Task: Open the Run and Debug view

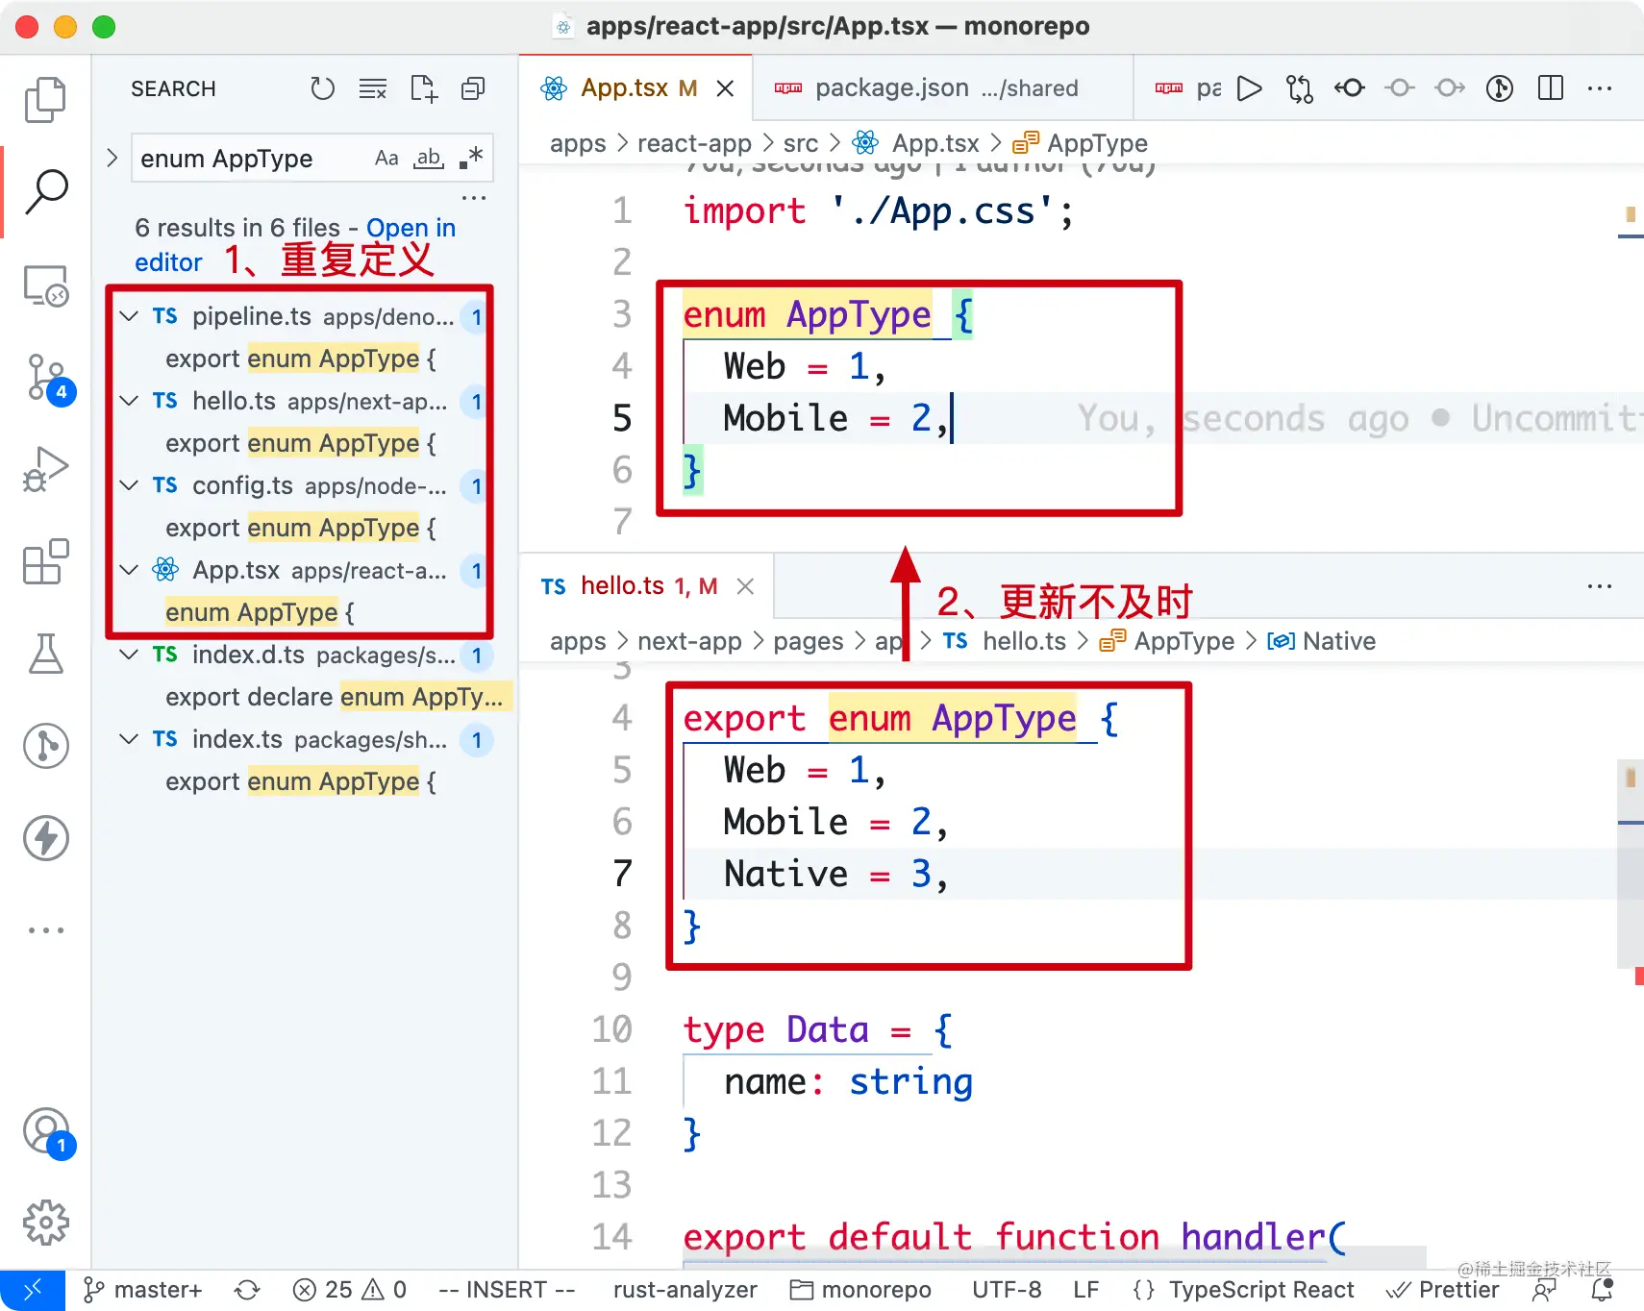Action: (x=45, y=470)
